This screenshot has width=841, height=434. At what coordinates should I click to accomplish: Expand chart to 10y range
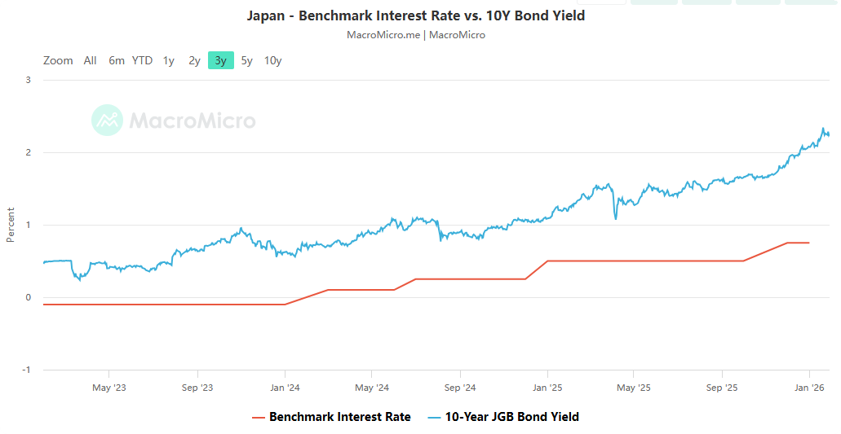coord(273,60)
